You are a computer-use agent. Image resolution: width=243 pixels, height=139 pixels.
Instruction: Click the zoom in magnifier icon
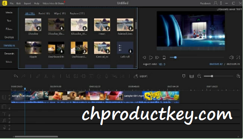pos(238,76)
